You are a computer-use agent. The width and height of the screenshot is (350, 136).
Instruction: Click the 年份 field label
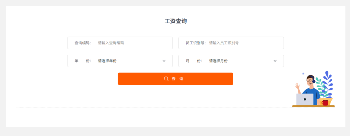83,61
